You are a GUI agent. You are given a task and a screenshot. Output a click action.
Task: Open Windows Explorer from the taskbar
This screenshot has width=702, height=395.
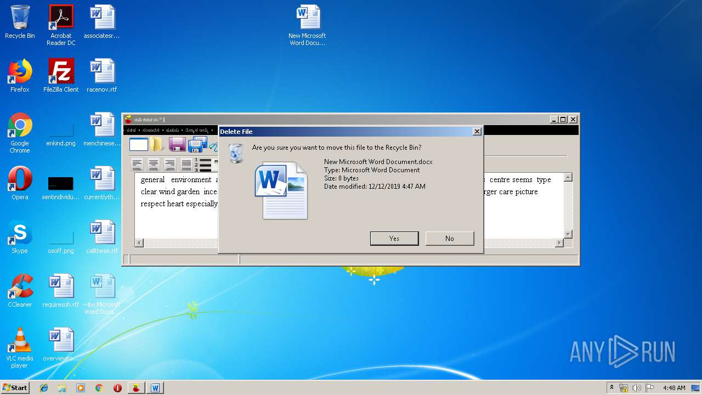click(62, 388)
